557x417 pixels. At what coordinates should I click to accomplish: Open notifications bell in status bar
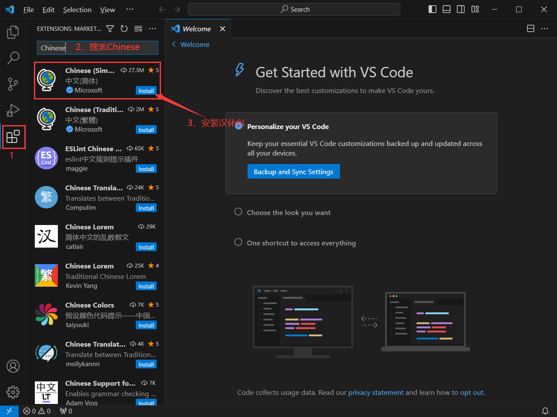click(x=545, y=411)
